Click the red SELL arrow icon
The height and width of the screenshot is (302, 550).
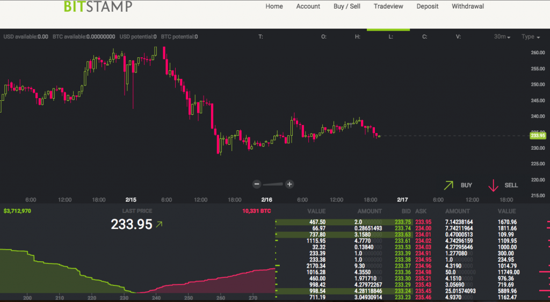click(x=493, y=186)
